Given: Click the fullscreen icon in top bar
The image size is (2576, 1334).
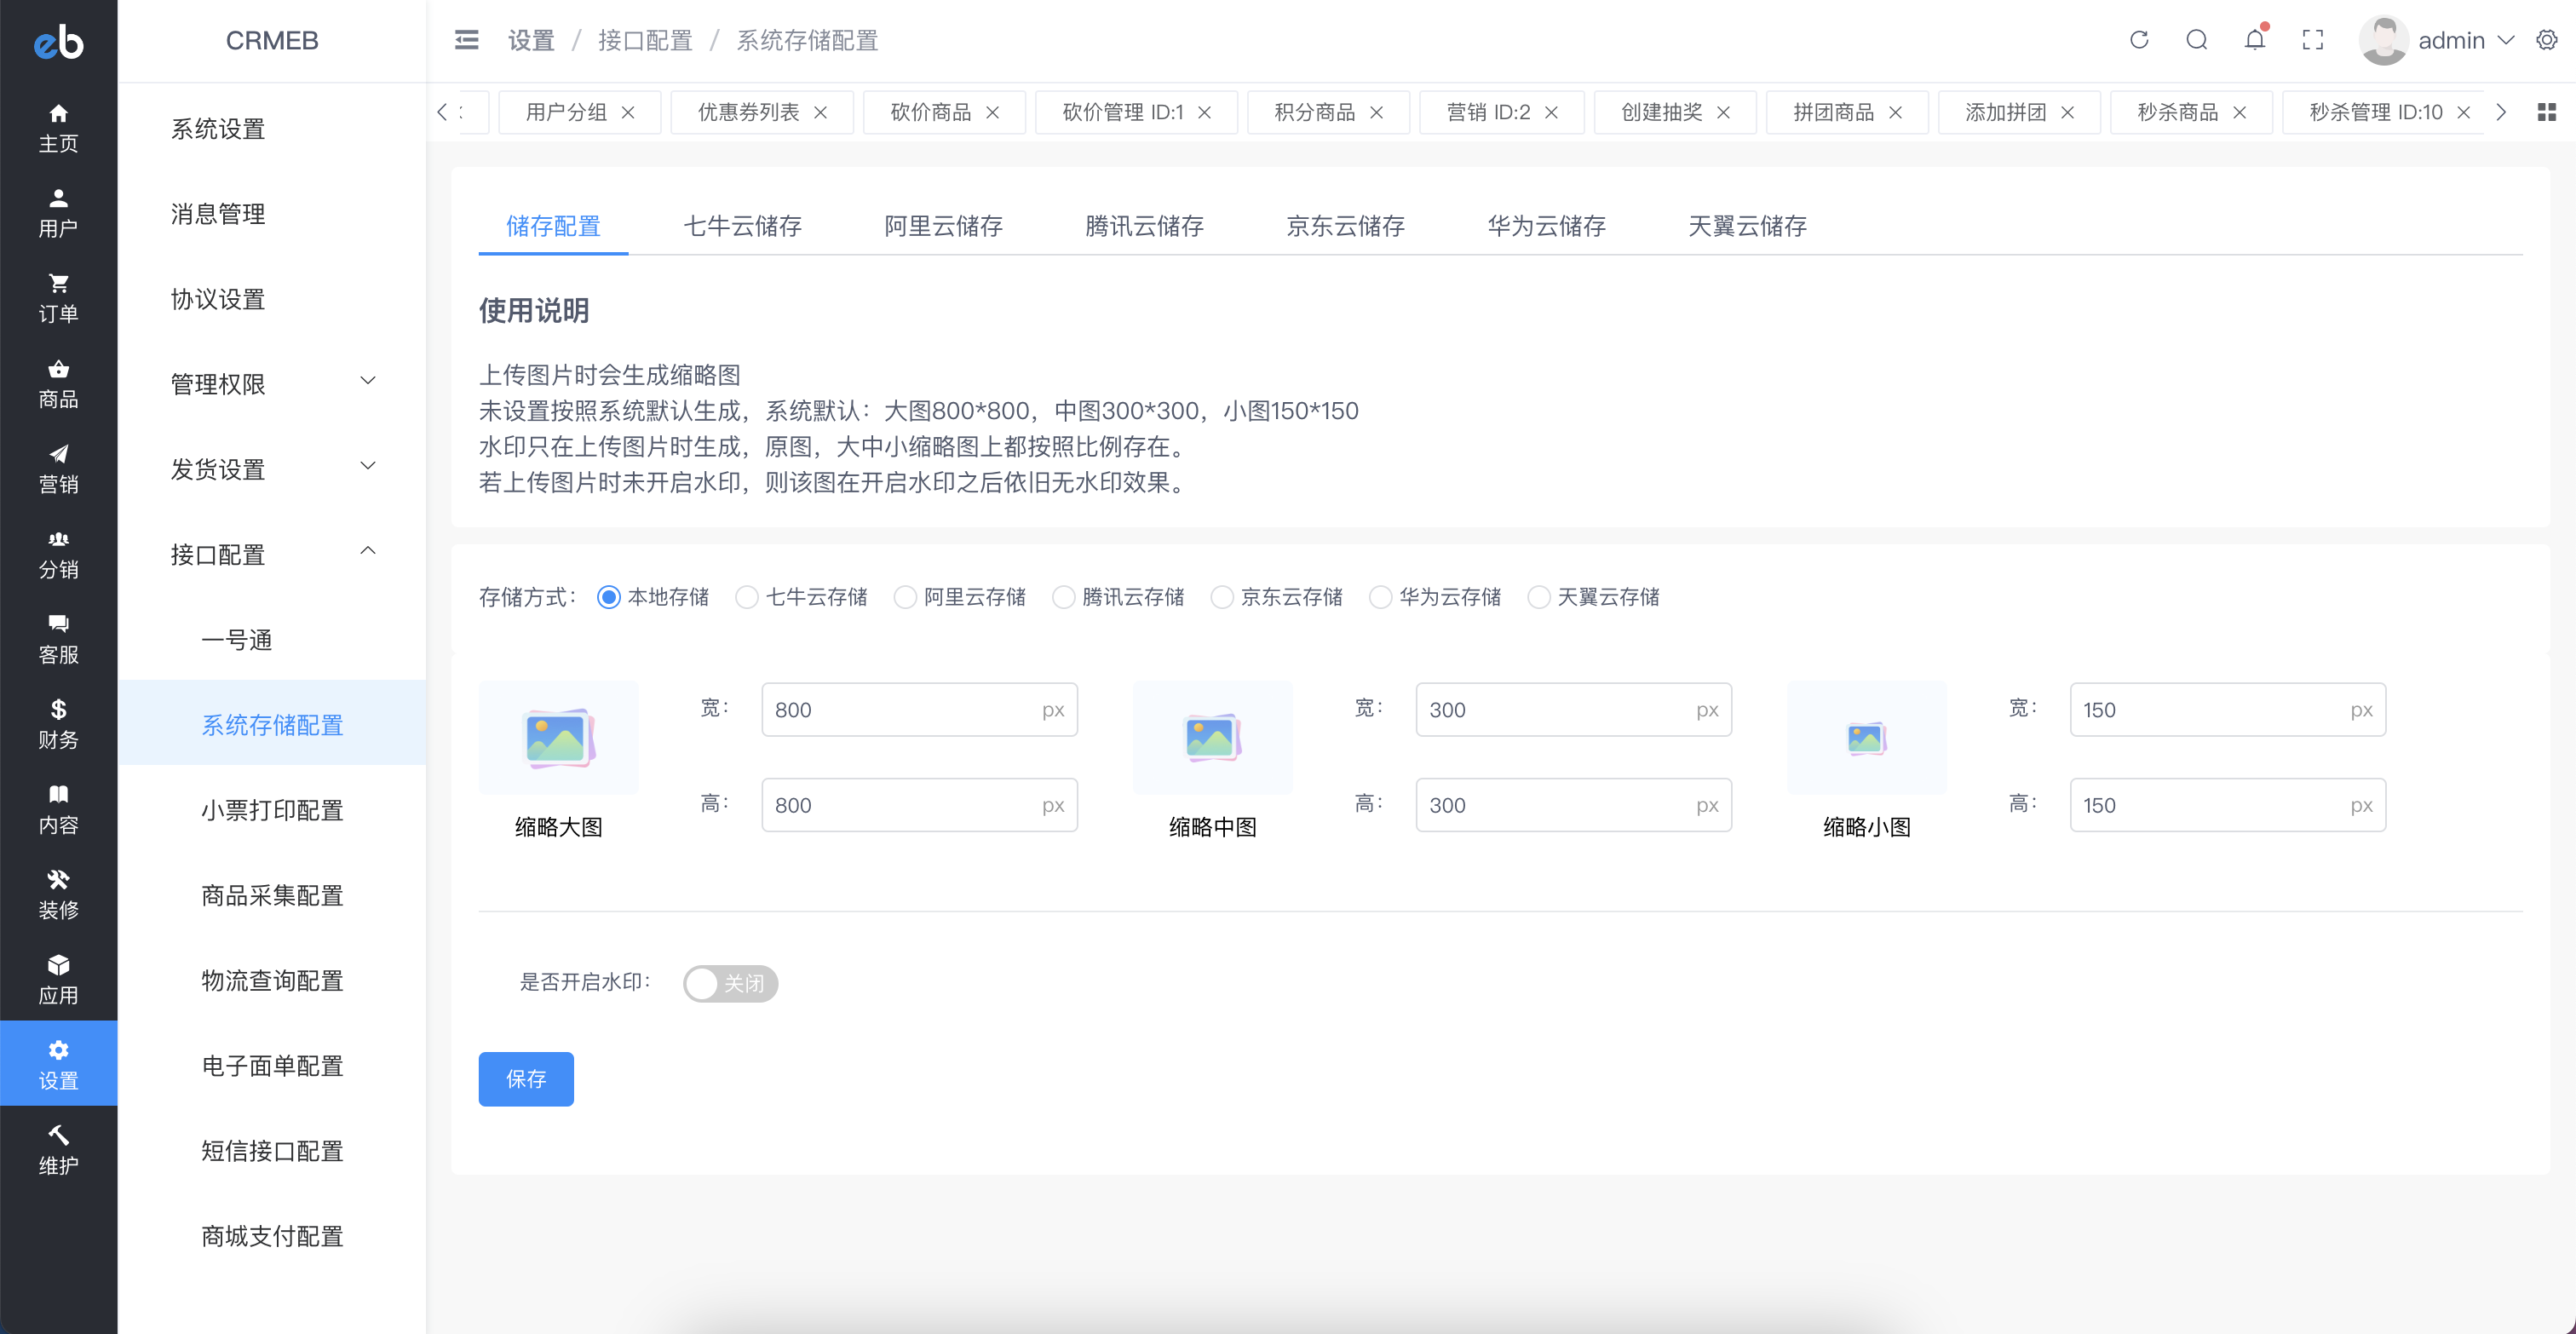Looking at the screenshot, I should coord(2313,40).
